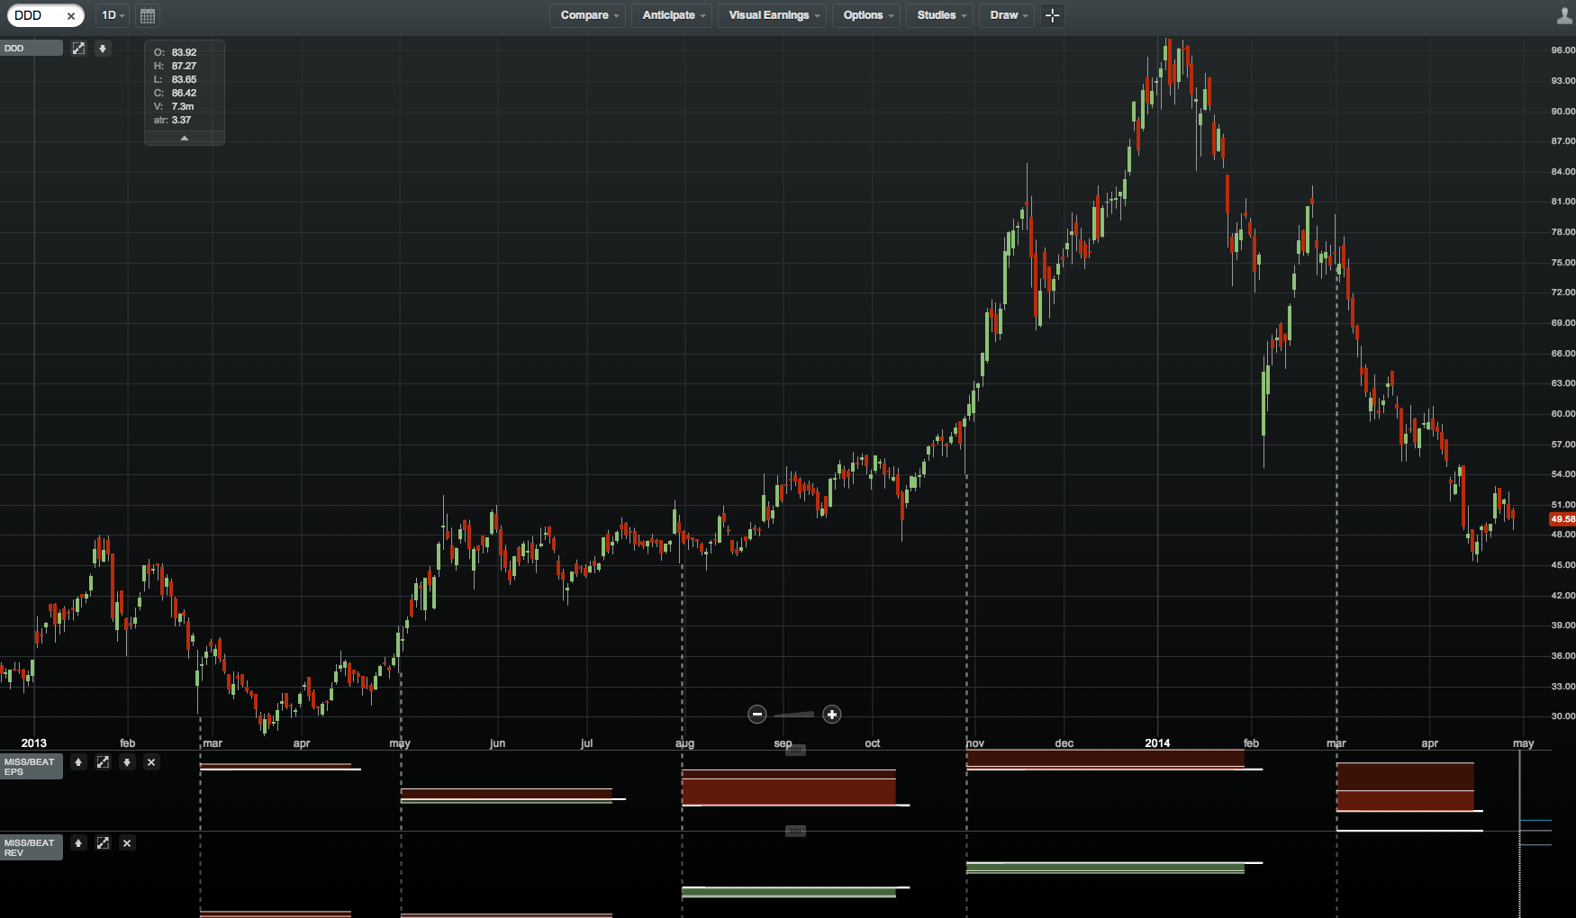The image size is (1576, 918).
Task: Click the red EPS miss bar after mar 2014
Action: (1405, 787)
